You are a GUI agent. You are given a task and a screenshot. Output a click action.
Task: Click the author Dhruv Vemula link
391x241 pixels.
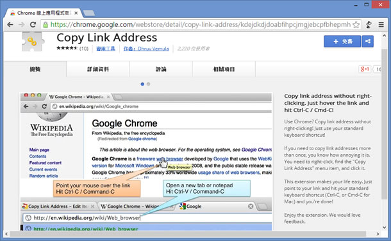tap(146, 49)
